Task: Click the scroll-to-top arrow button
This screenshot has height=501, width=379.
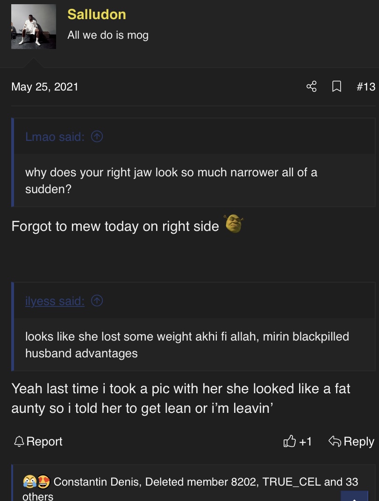Action: point(354,496)
